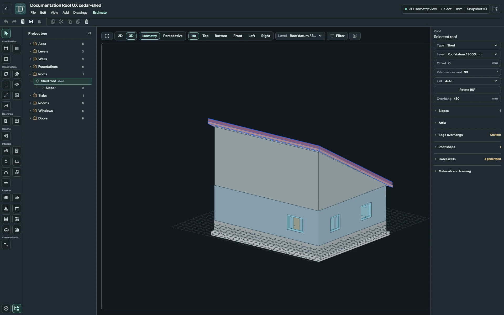
Task: Go back with the arrow button
Action: [7, 9]
